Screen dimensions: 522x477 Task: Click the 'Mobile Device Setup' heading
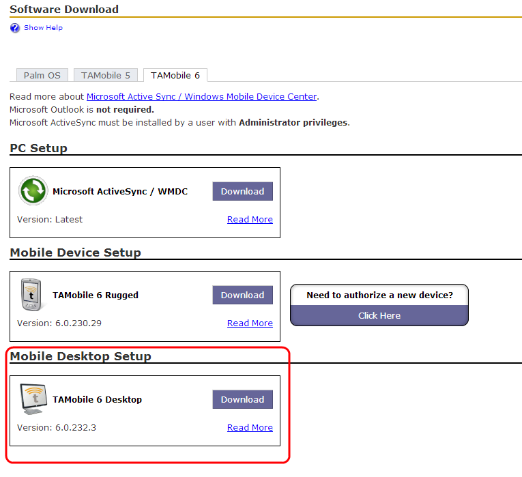(76, 252)
